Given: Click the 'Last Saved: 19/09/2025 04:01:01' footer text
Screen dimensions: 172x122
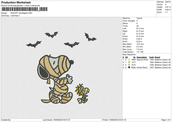Looking at the screenshot, I should point(56,120).
